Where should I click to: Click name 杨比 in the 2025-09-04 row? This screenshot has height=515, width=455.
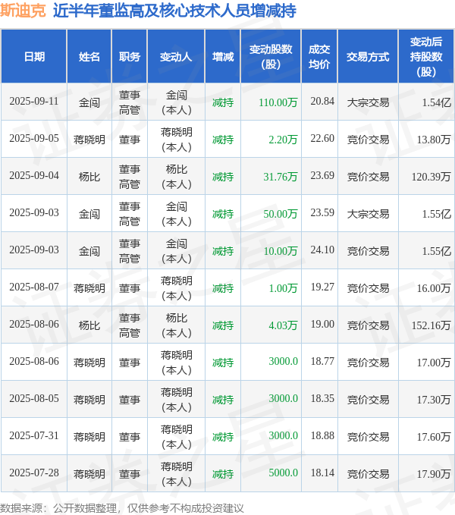click(89, 177)
